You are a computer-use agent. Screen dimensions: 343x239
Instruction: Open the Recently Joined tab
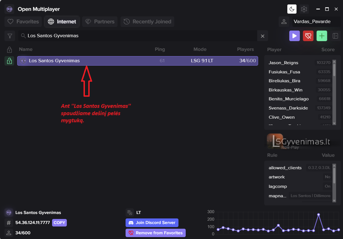click(147, 22)
